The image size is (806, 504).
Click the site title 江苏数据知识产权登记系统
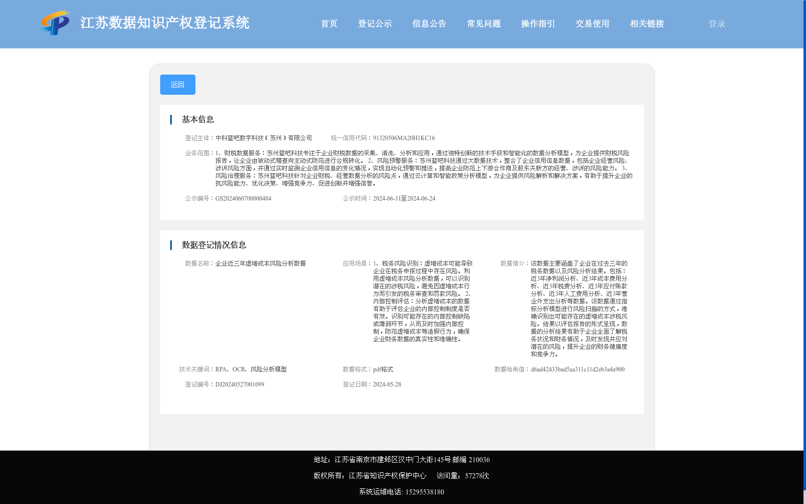click(165, 23)
